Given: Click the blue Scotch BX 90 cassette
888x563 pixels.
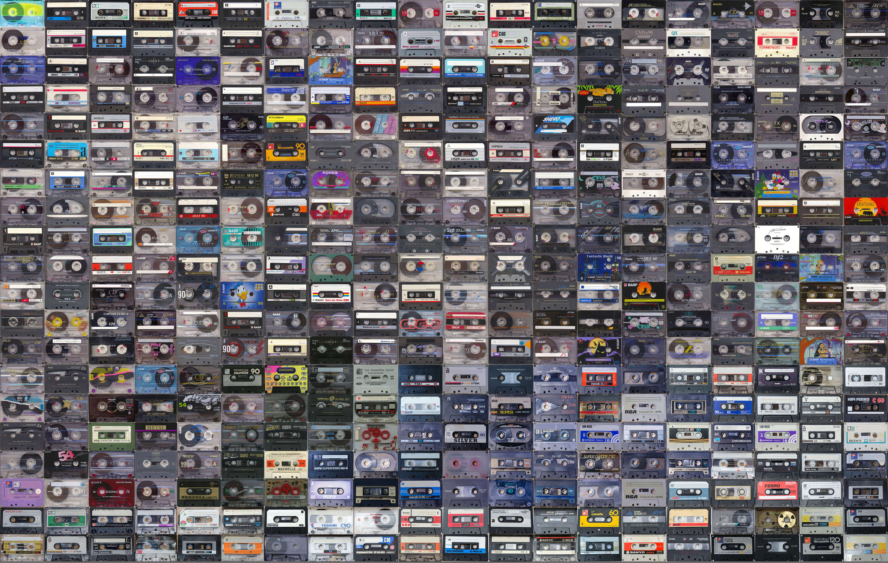Looking at the screenshot, I should [732, 408].
